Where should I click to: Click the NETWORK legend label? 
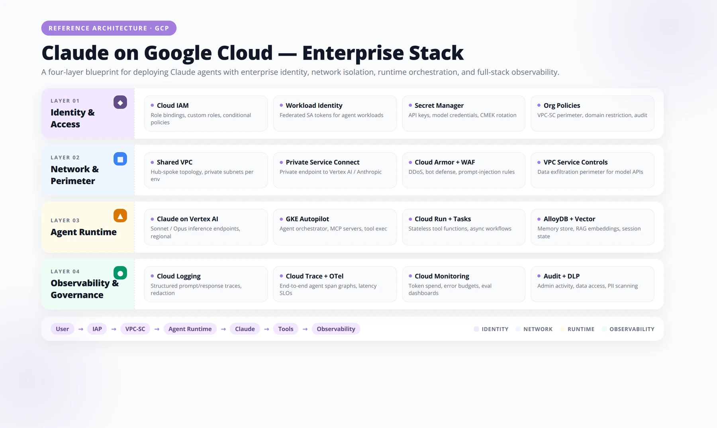click(x=538, y=329)
